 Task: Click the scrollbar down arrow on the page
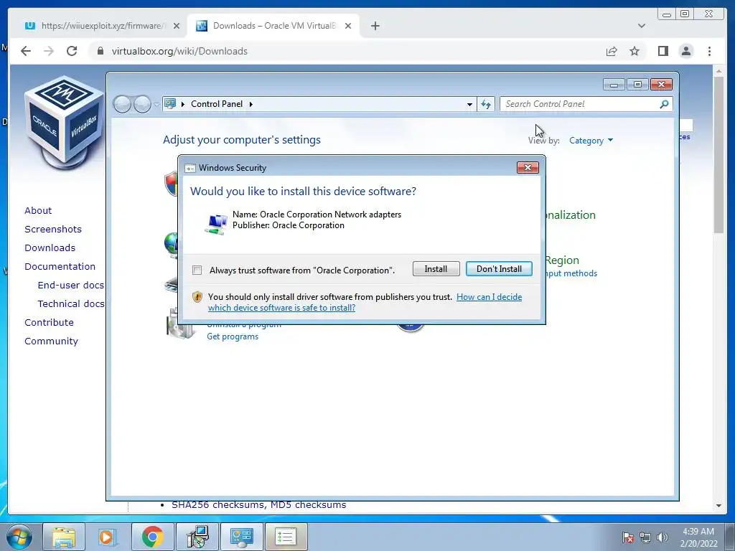pos(718,506)
